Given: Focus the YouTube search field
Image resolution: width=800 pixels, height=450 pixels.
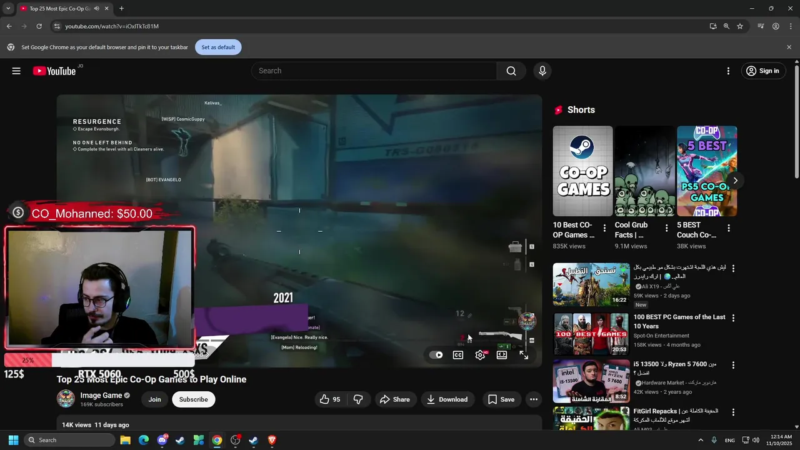Looking at the screenshot, I should coord(374,71).
